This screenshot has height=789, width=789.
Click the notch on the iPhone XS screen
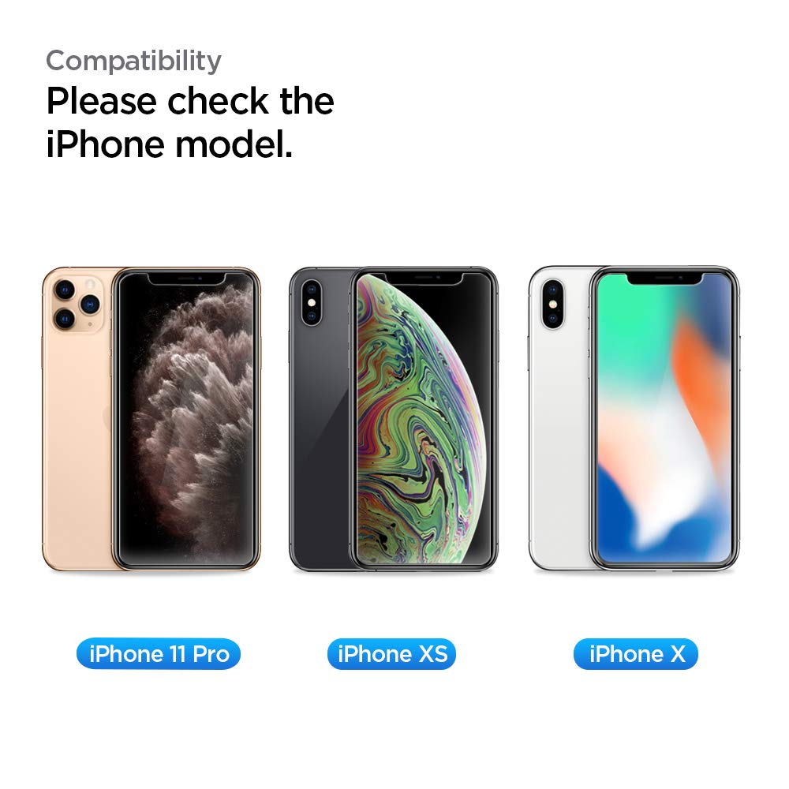tap(424, 279)
